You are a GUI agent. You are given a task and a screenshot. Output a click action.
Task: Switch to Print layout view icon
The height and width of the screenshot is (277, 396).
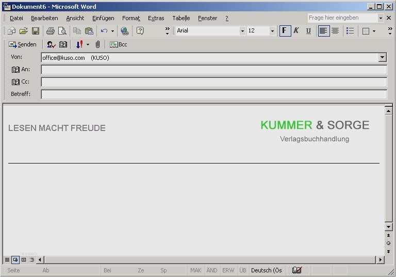(x=24, y=259)
